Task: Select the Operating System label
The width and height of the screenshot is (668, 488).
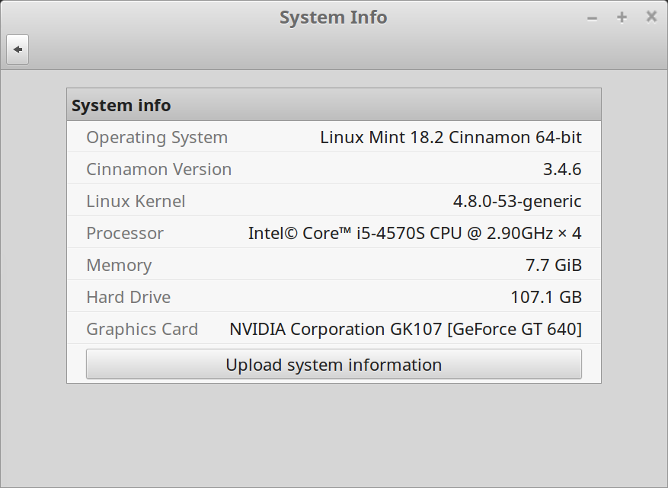Action: (x=157, y=138)
